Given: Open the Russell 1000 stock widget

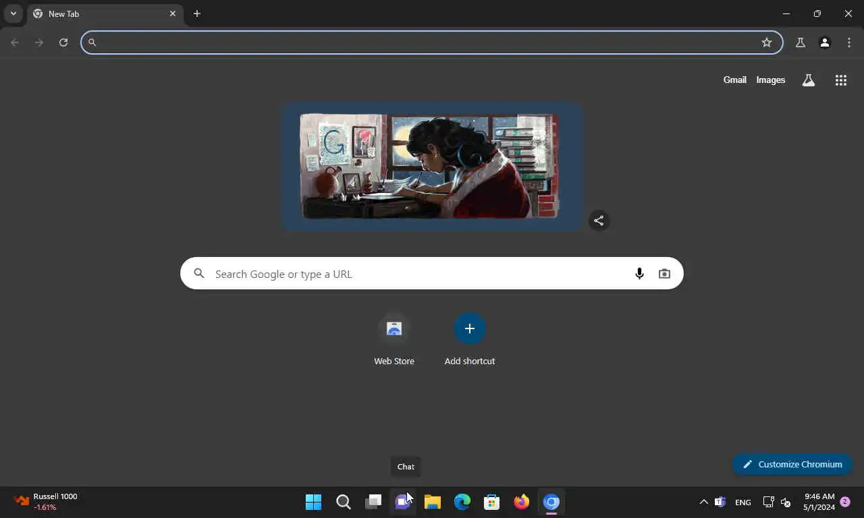Looking at the screenshot, I should [46, 502].
